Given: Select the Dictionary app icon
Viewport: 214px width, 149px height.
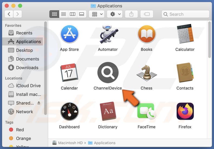Looking at the screenshot, I should click(108, 111).
